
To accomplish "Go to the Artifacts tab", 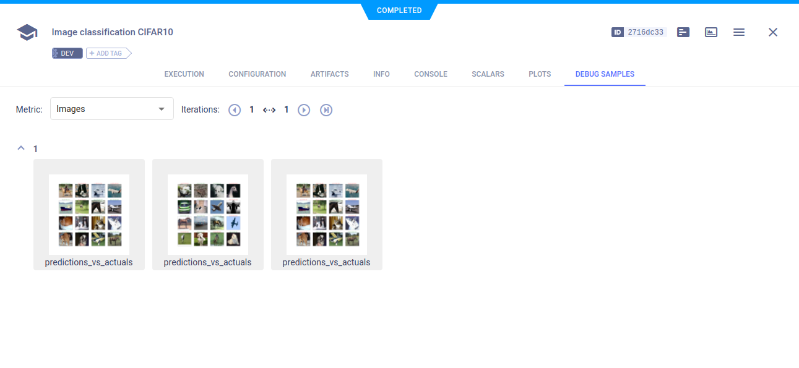I will (329, 74).
